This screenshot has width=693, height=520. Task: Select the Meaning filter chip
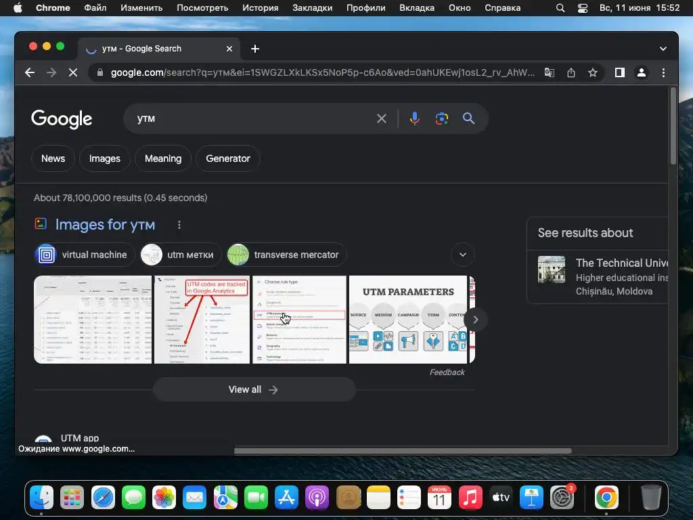tap(163, 158)
